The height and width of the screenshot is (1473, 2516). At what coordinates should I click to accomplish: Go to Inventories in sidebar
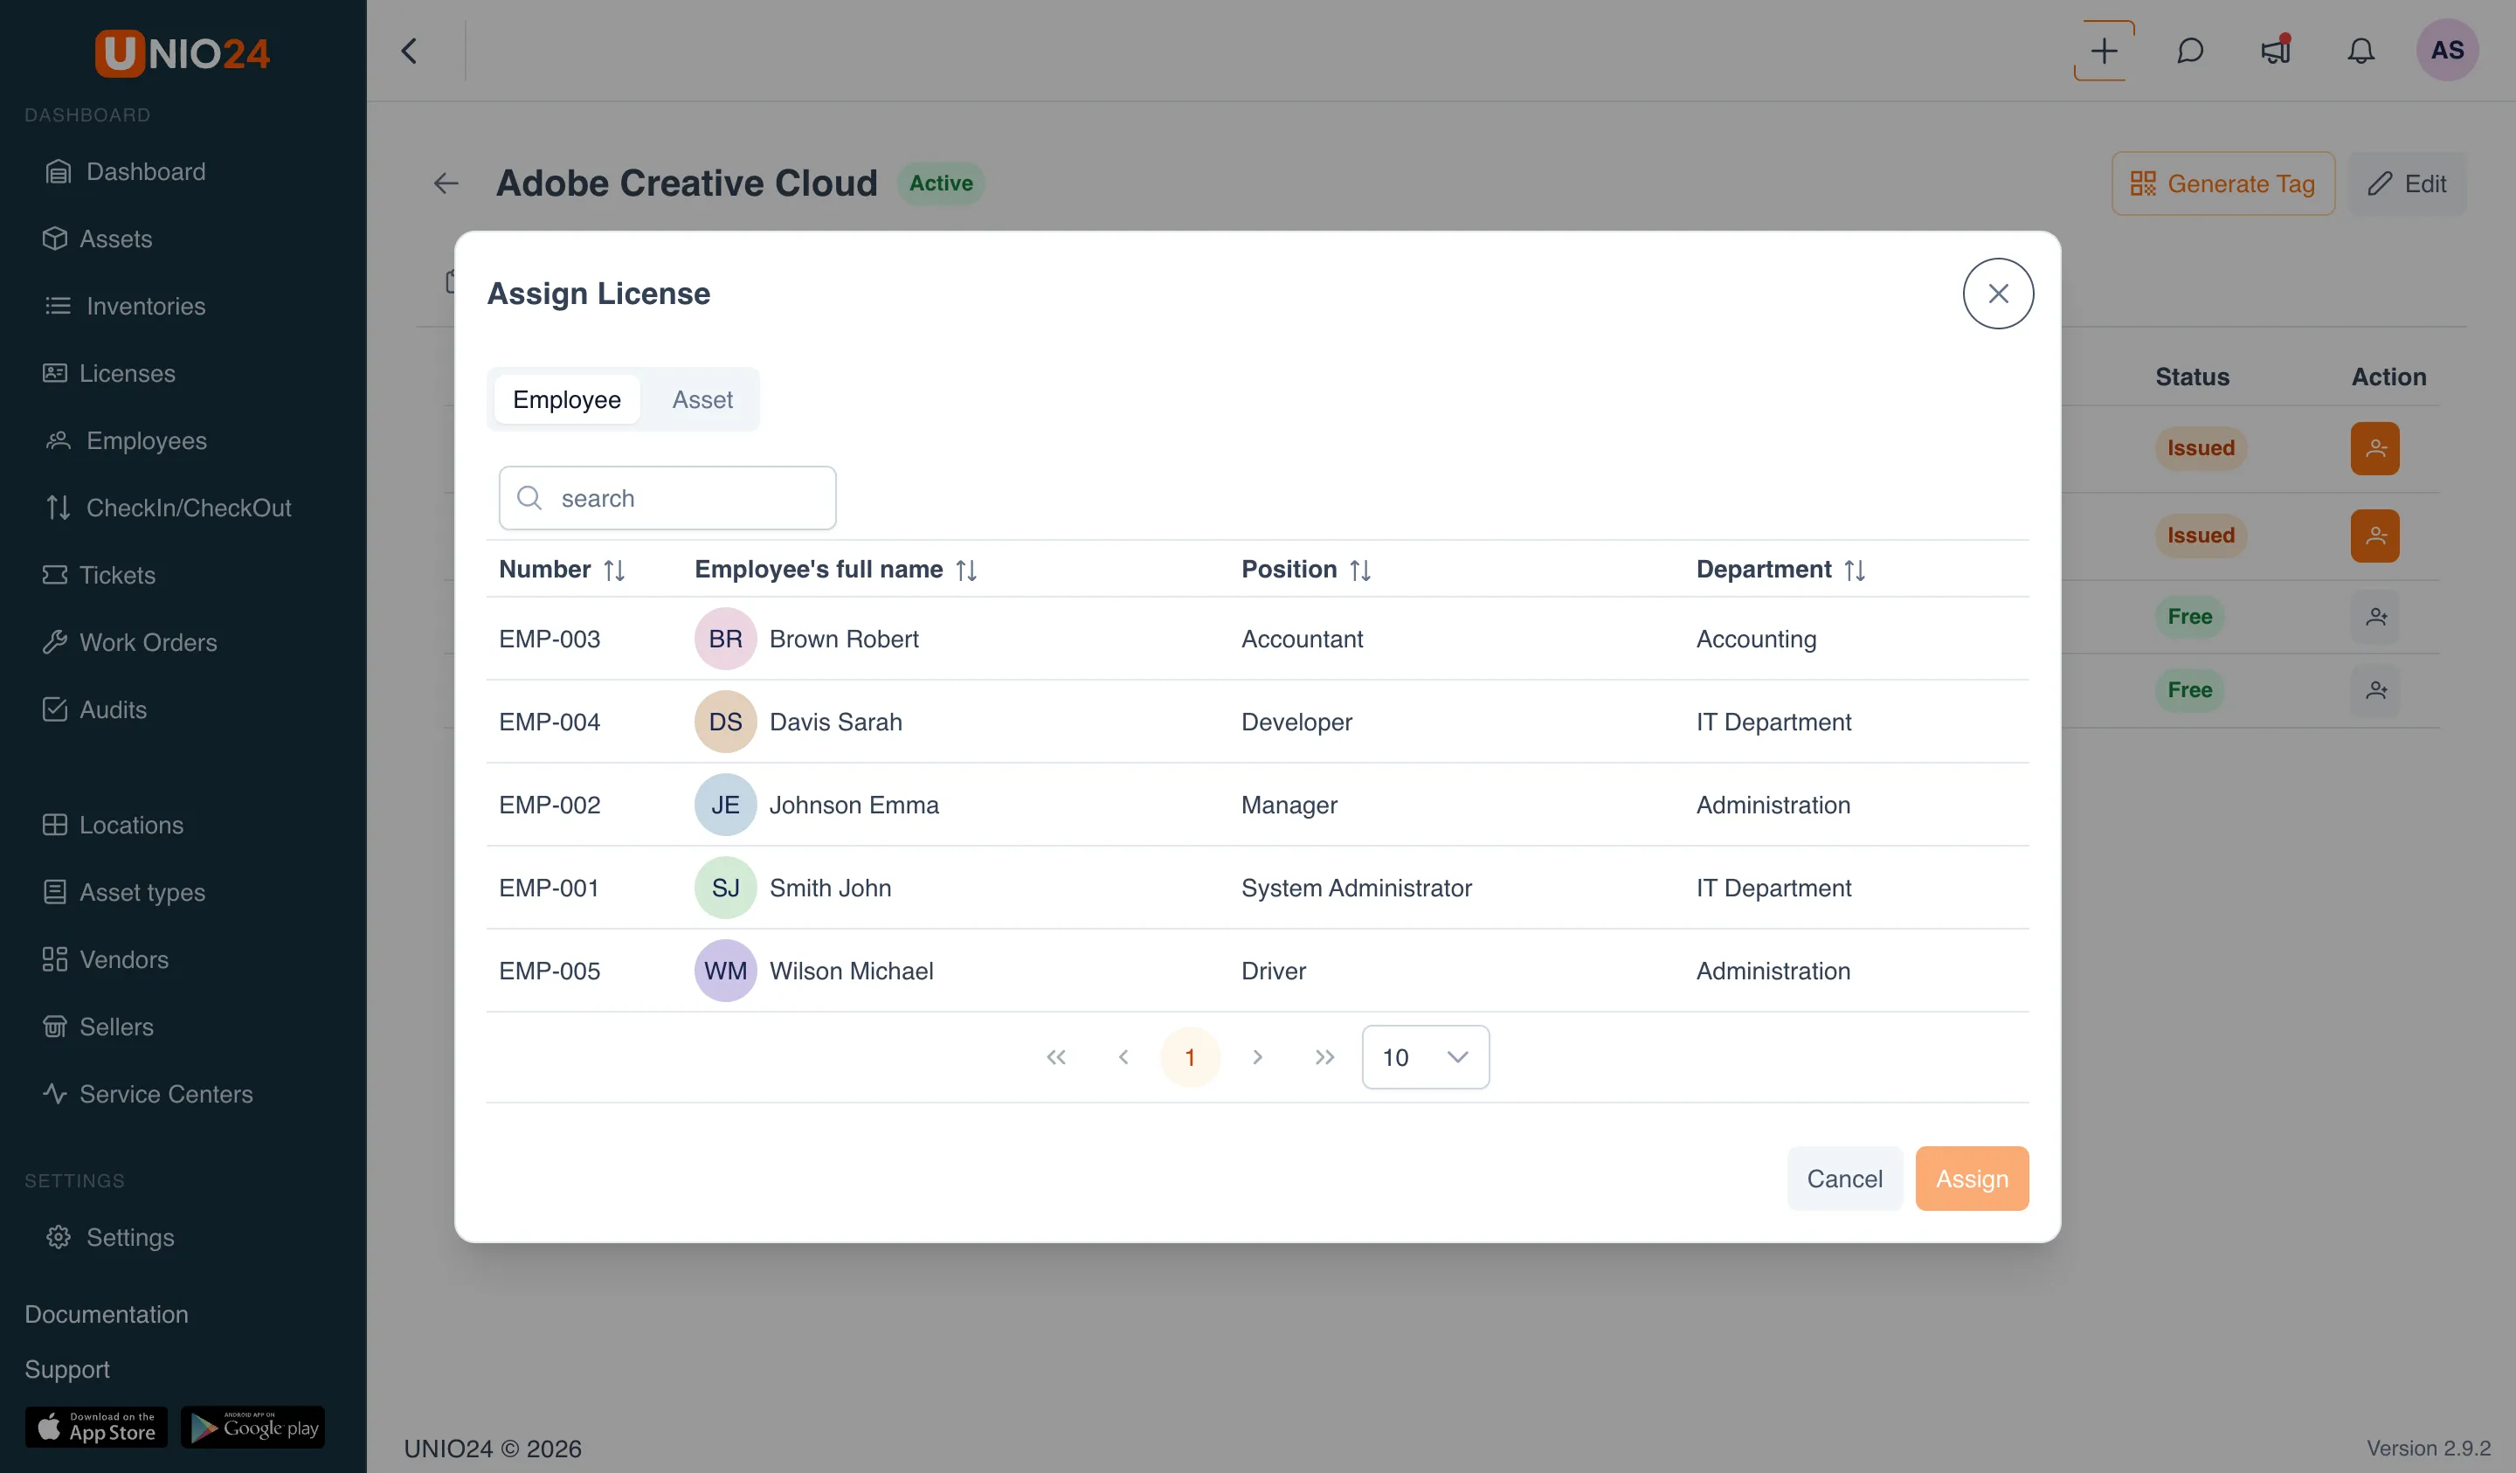pyautogui.click(x=125, y=306)
